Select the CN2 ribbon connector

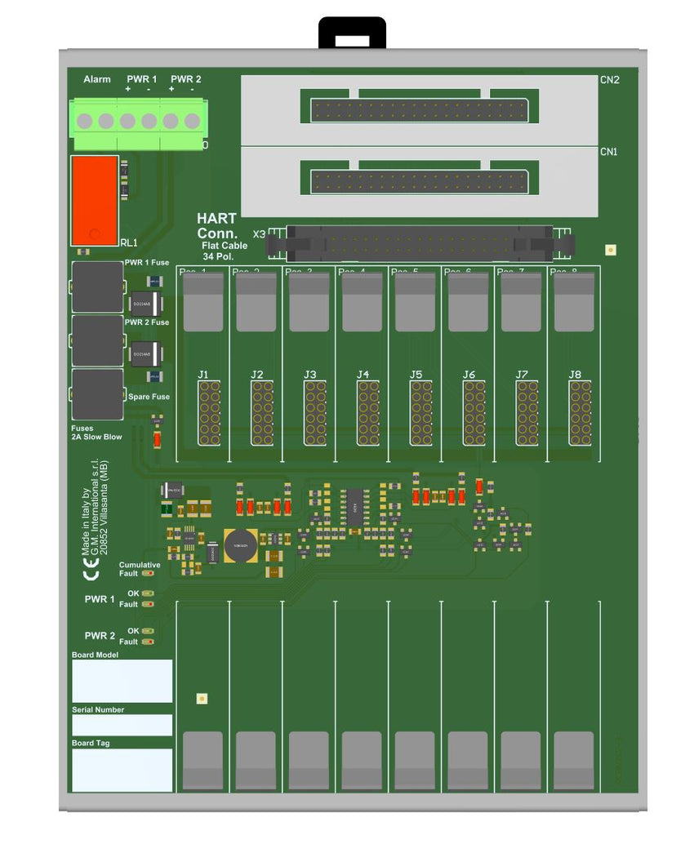pyautogui.click(x=419, y=110)
